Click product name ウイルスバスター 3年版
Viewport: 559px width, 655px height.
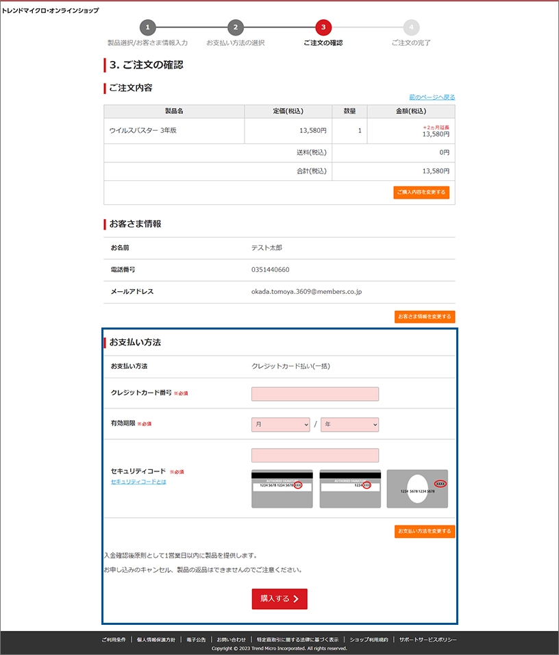coord(143,130)
